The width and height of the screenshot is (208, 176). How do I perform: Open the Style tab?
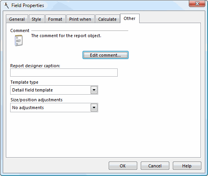point(36,19)
